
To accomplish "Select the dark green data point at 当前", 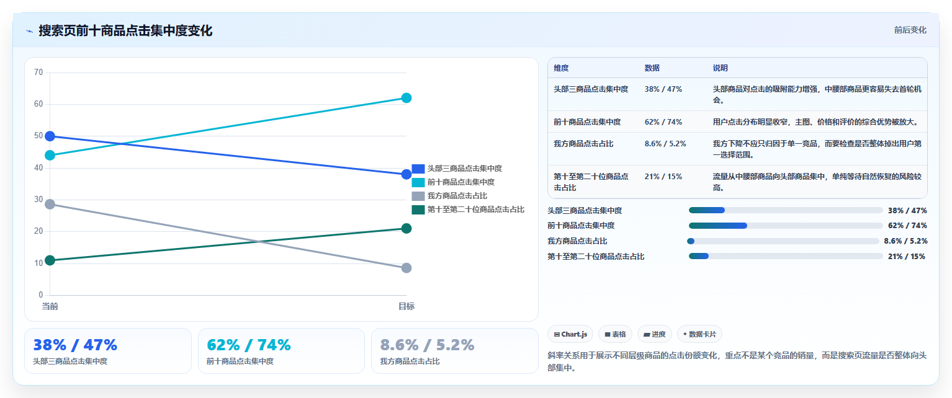I will tap(50, 260).
